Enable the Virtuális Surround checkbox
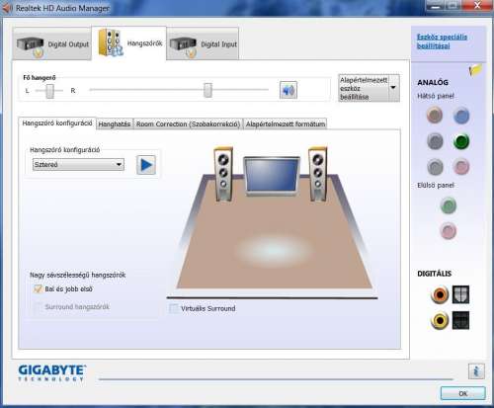This screenshot has width=494, height=408. [173, 308]
